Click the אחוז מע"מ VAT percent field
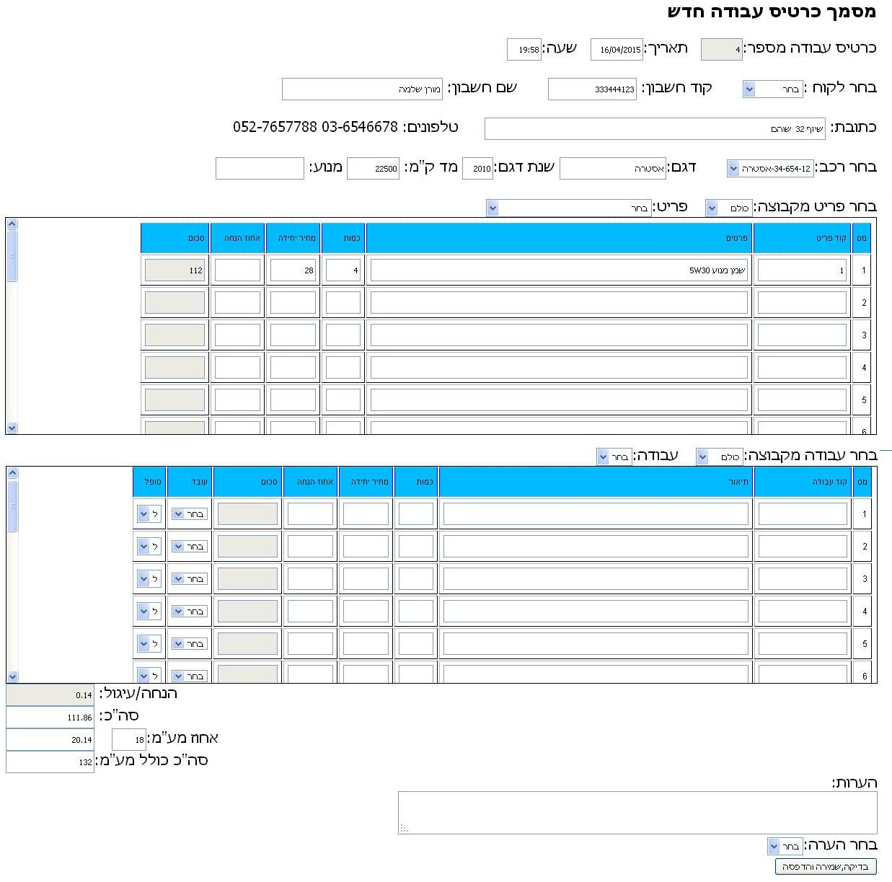Viewport: 892px width, 882px height. point(129,740)
